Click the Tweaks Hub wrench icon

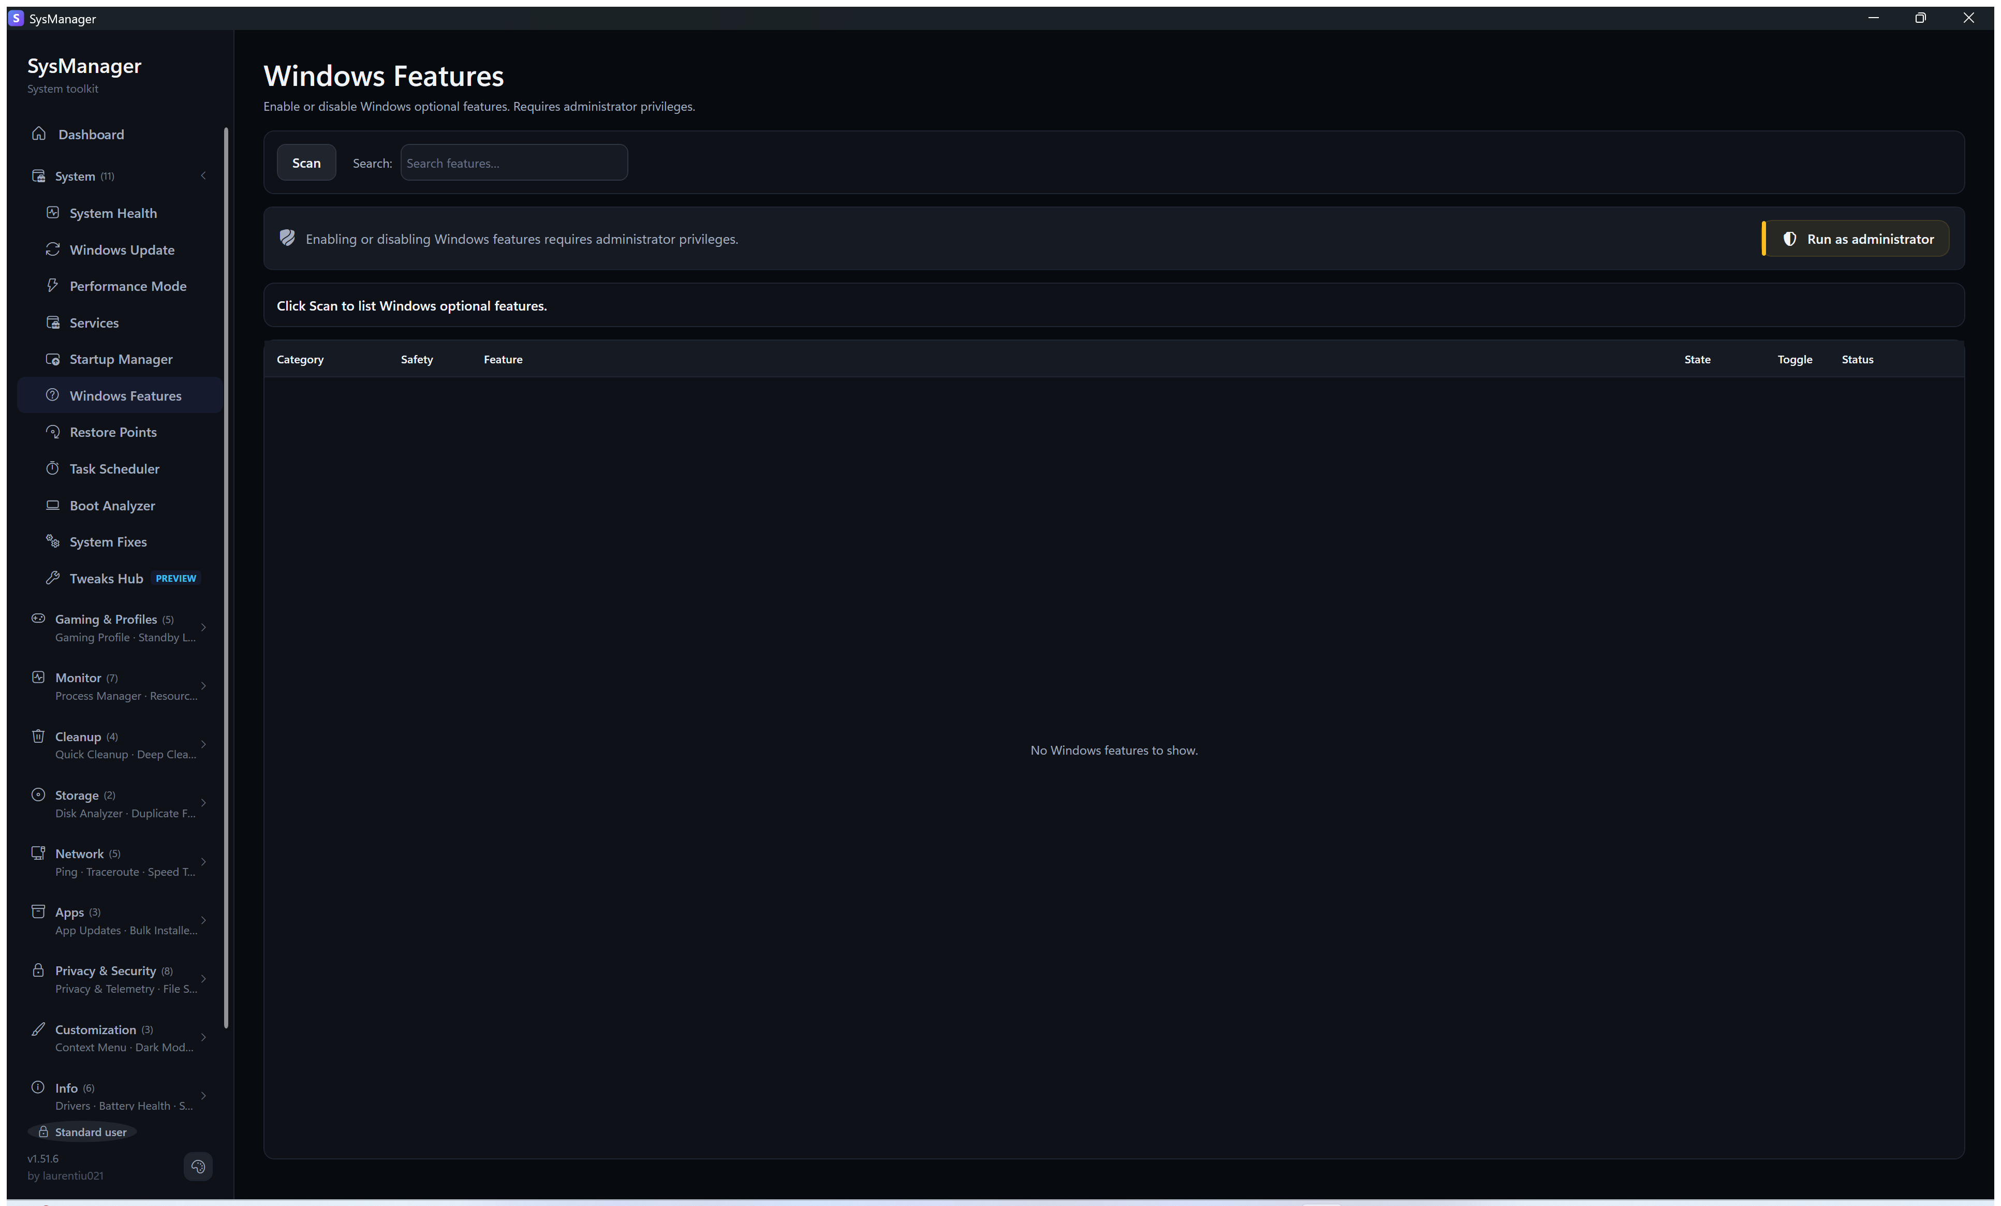pyautogui.click(x=53, y=578)
